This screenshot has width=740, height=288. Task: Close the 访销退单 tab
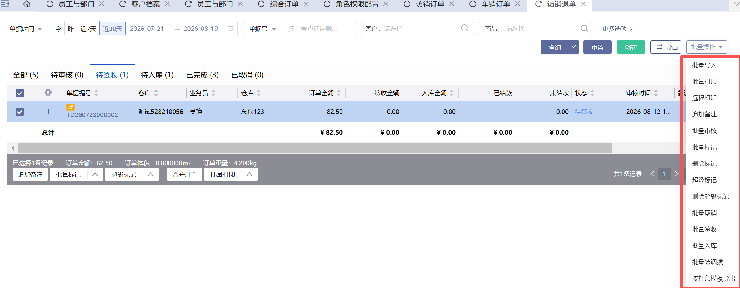(x=583, y=4)
